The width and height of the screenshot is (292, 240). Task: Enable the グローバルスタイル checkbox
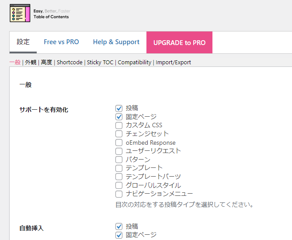[119, 185]
